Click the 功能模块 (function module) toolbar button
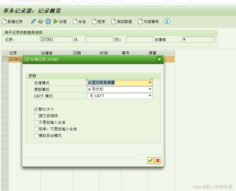The image size is (236, 191). click(x=148, y=22)
